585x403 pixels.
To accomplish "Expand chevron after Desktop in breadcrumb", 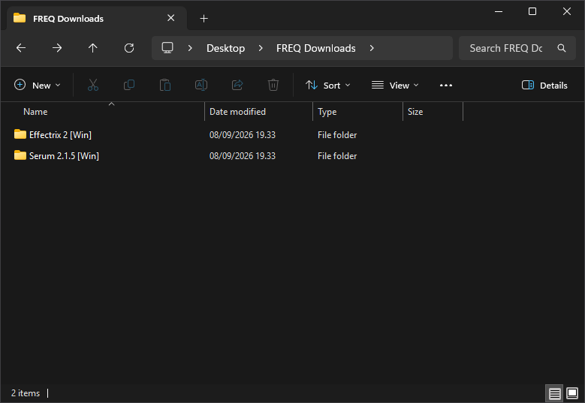I will point(261,48).
